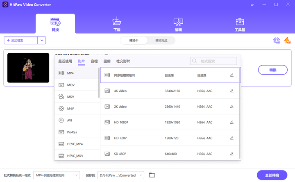The height and width of the screenshot is (182, 295).
Task: Click the 全部轉換 convert all button
Action: pos(272,175)
